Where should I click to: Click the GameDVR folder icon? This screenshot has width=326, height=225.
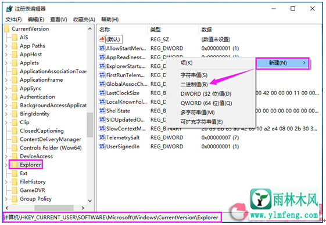point(15,190)
